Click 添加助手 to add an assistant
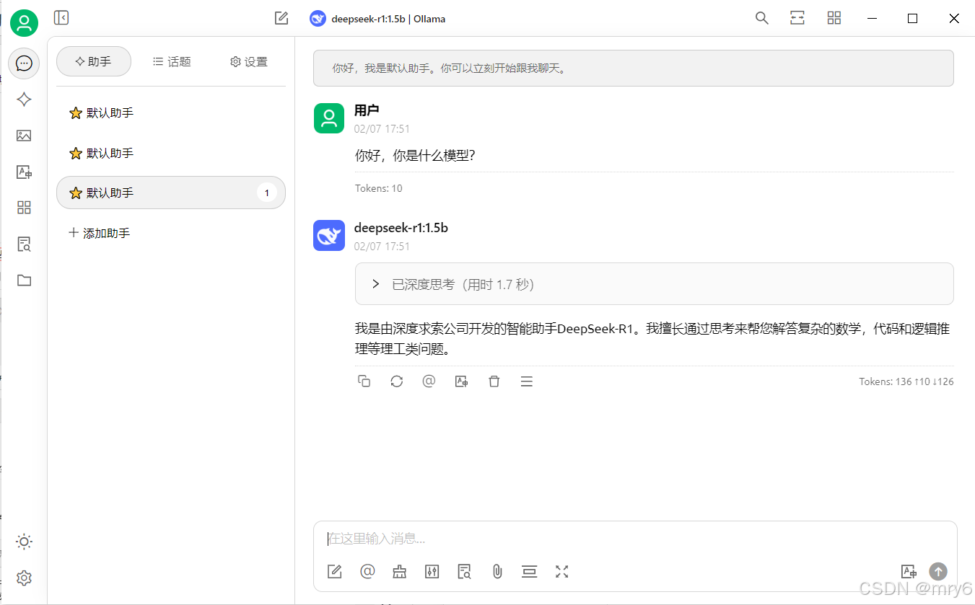975x605 pixels. click(x=99, y=233)
